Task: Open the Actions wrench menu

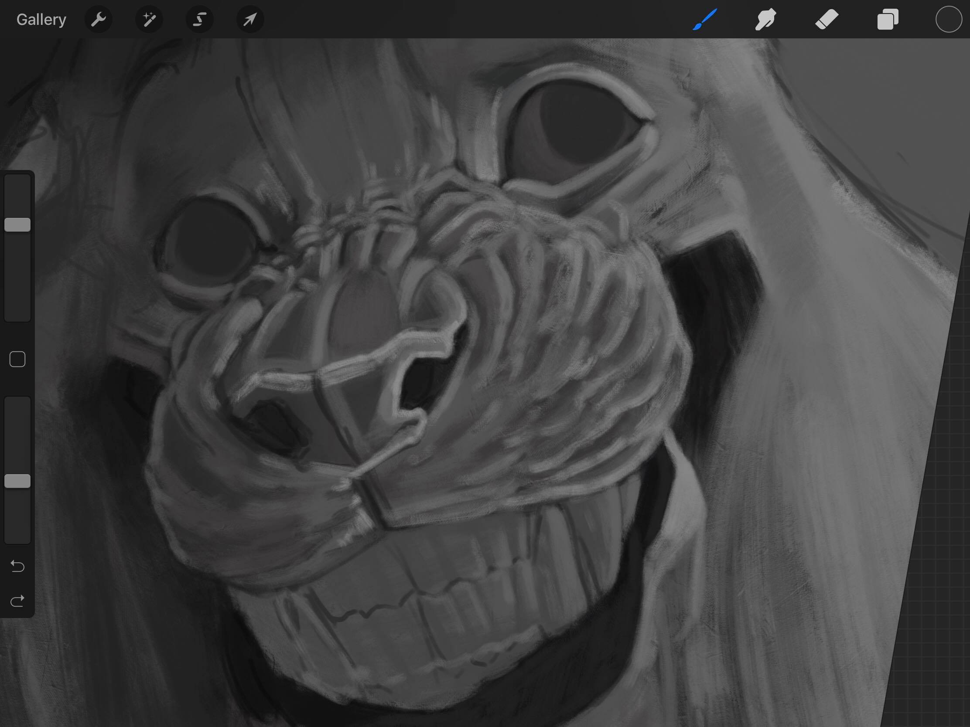Action: [x=99, y=20]
